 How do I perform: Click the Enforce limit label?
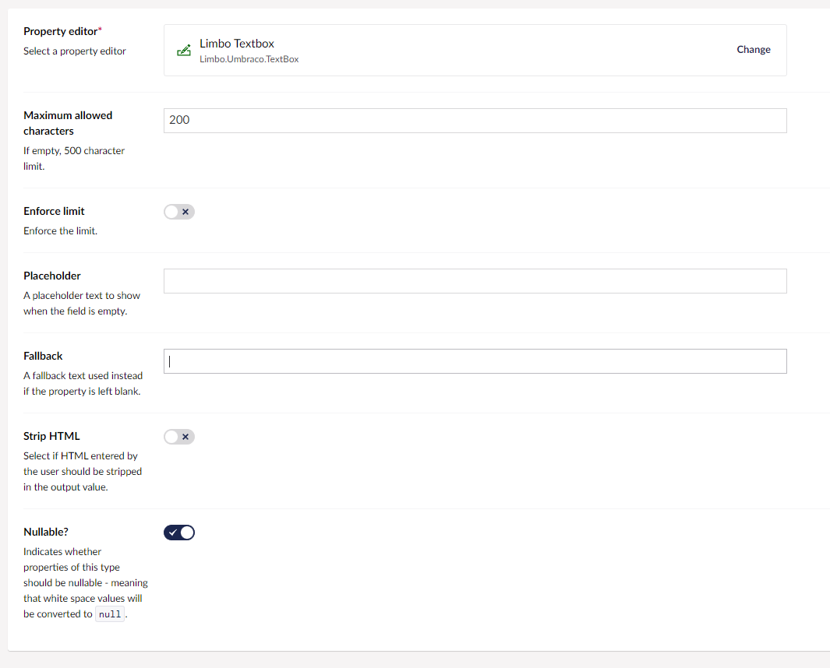coord(54,211)
